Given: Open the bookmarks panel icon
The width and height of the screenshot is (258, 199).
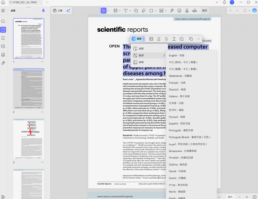Looking at the screenshot, I should 3,38.
